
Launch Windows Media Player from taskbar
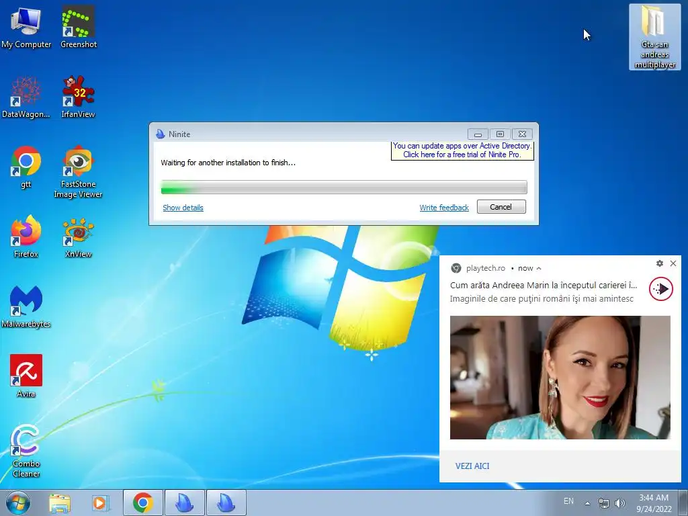coord(100,503)
